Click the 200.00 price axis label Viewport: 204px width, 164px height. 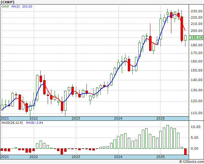click(196, 31)
